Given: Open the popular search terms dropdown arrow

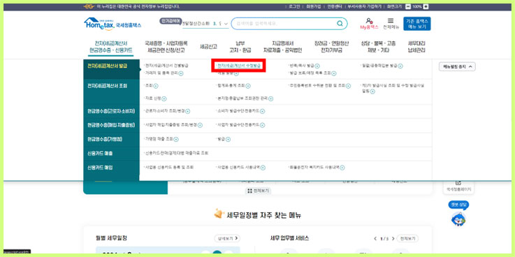Looking at the screenshot, I should coord(226,24).
